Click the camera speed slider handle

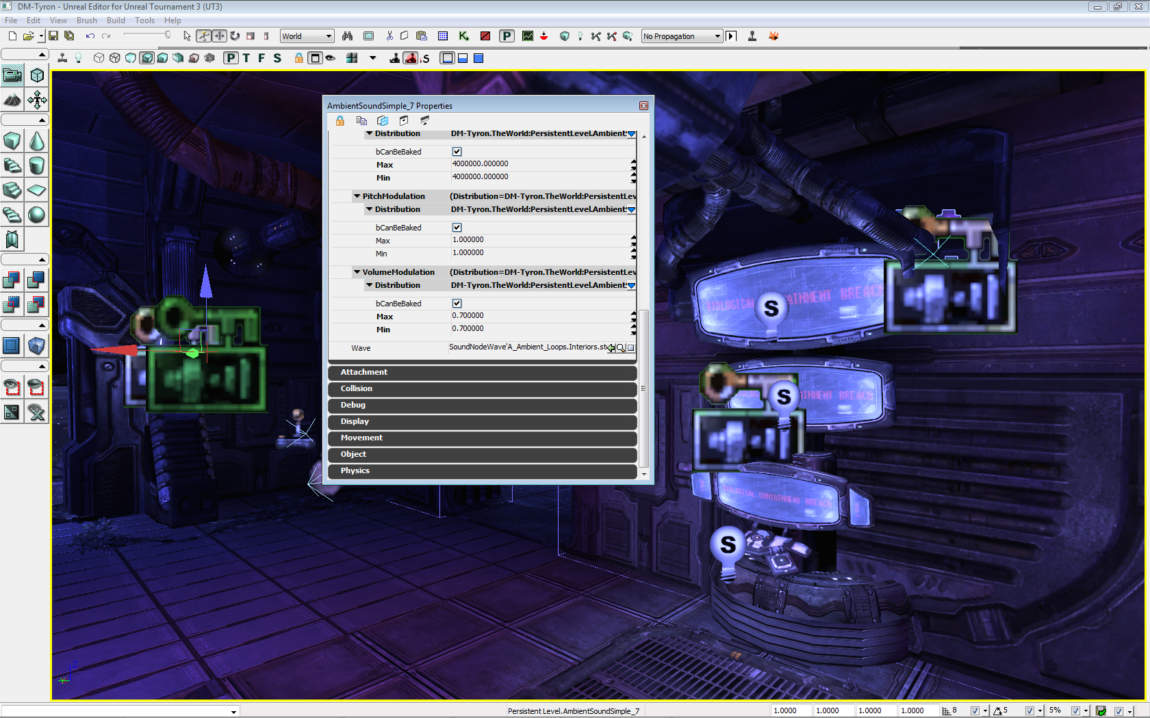168,35
